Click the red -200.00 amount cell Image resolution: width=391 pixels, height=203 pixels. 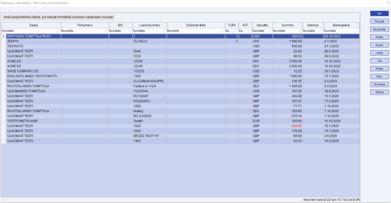287,126
